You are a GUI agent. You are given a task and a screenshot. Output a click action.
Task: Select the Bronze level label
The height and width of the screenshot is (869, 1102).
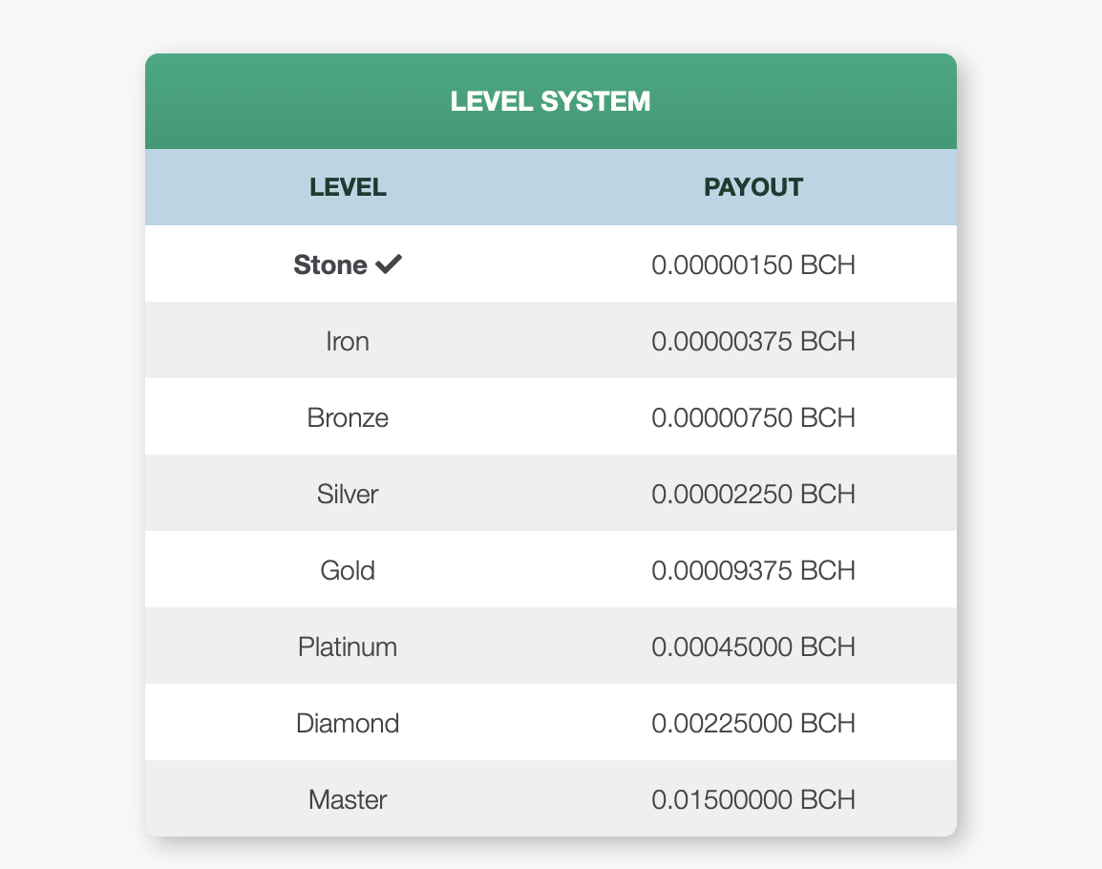pyautogui.click(x=348, y=417)
